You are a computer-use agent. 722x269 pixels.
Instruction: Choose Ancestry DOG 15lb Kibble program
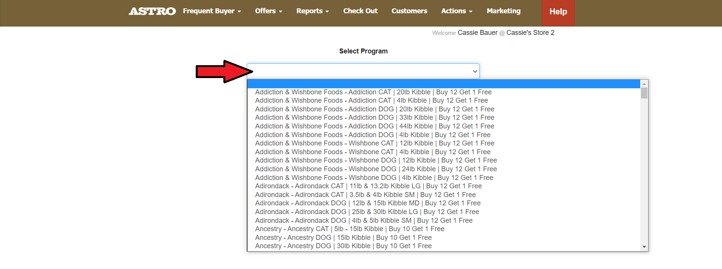click(443, 238)
